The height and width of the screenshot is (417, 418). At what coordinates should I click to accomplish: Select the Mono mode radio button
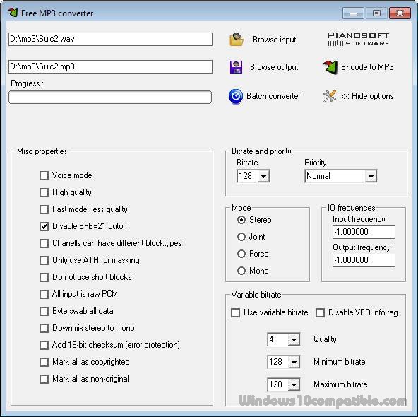pos(241,271)
